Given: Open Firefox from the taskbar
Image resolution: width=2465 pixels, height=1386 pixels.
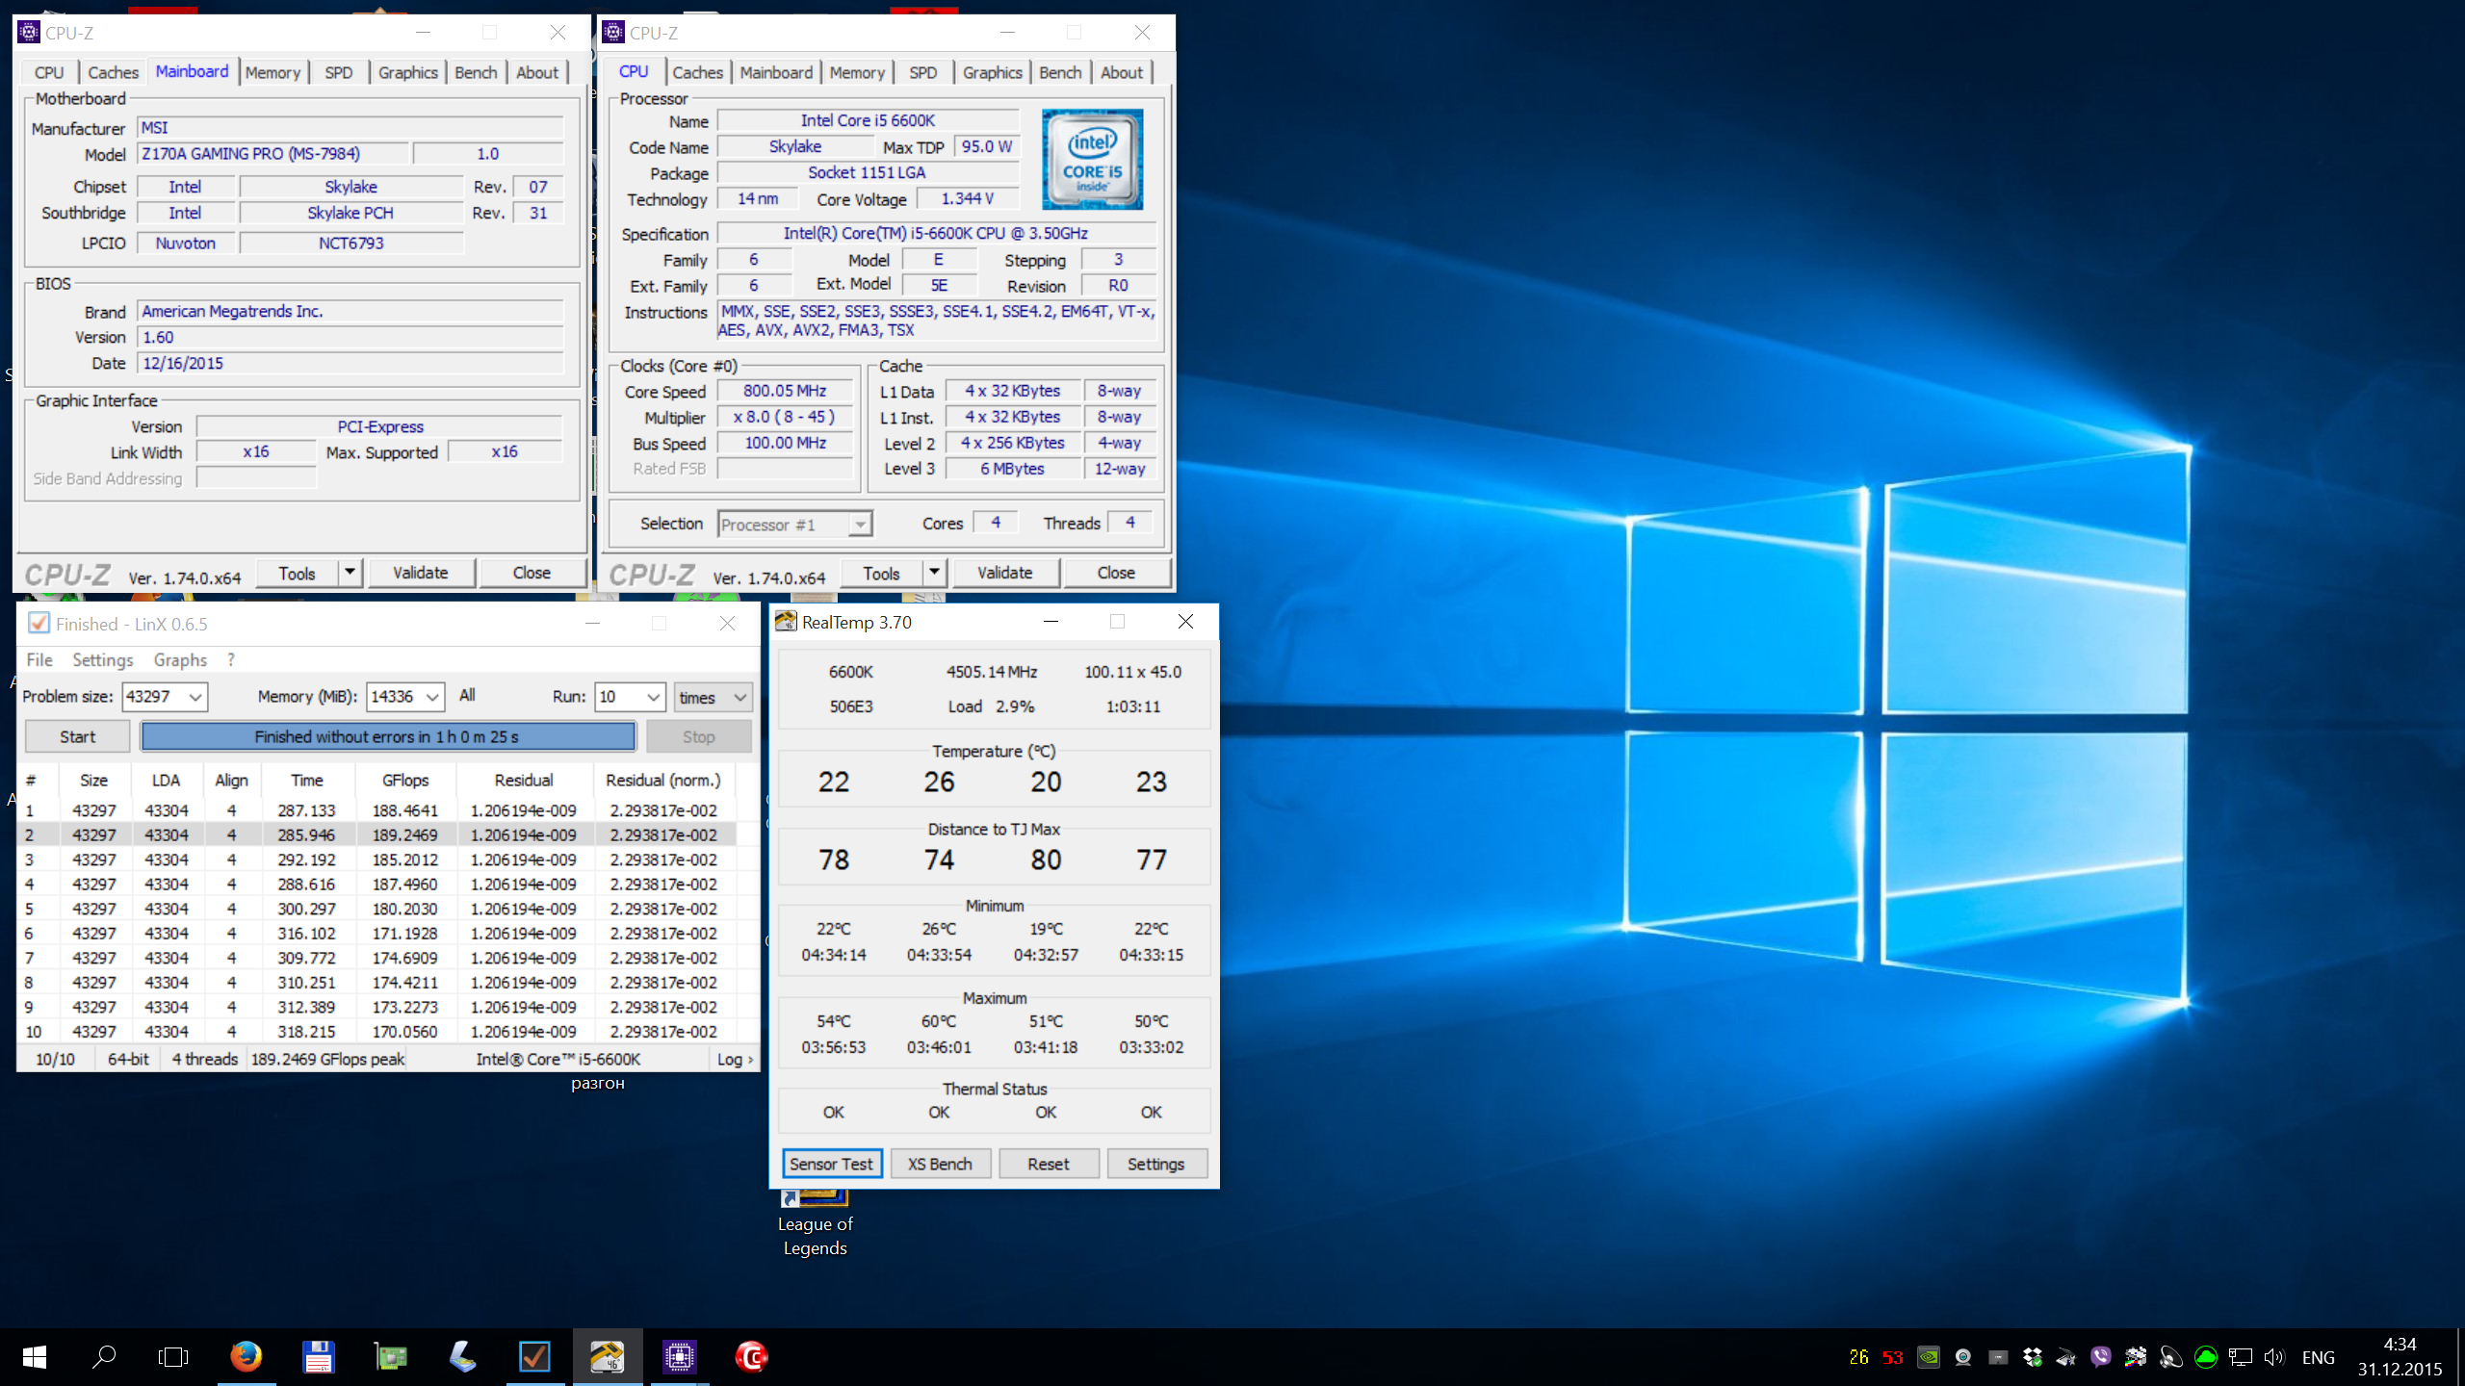Looking at the screenshot, I should pyautogui.click(x=246, y=1357).
